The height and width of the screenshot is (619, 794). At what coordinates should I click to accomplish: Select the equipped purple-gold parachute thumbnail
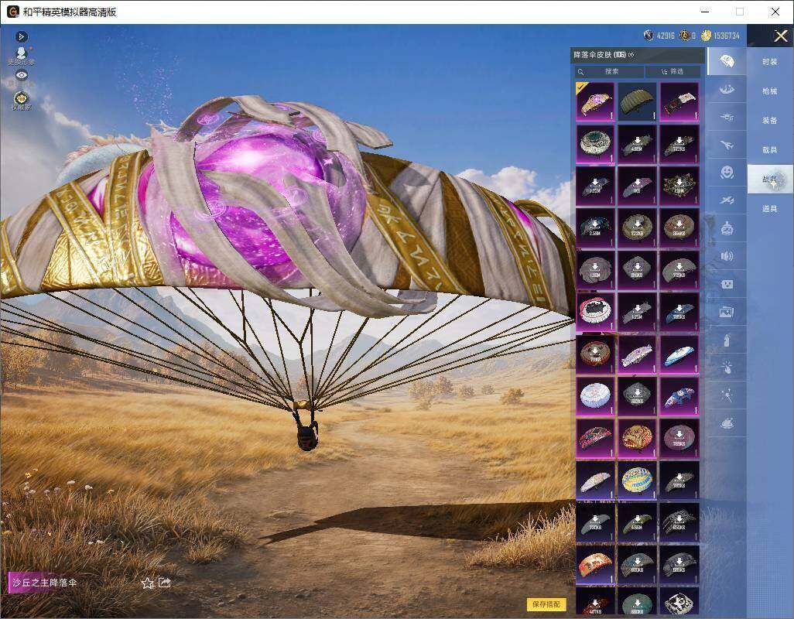[595, 101]
